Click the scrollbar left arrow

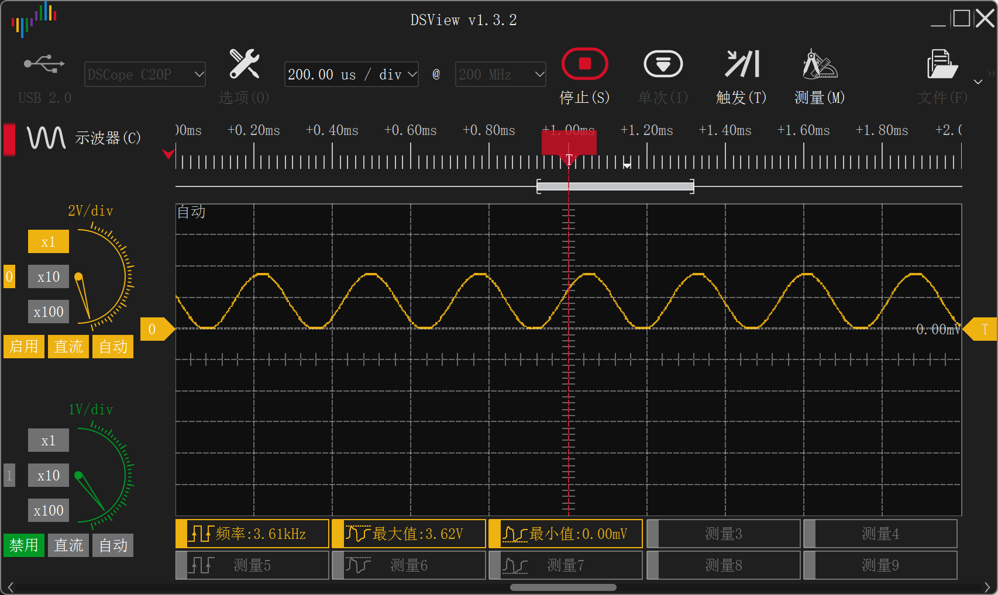10,587
